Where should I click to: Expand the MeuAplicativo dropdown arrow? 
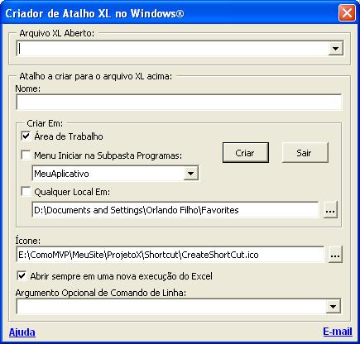tap(191, 174)
